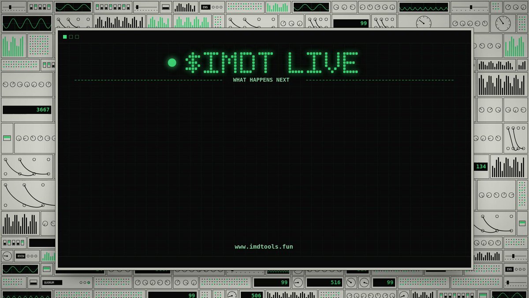Click the QUORUM label module

(x=52, y=283)
